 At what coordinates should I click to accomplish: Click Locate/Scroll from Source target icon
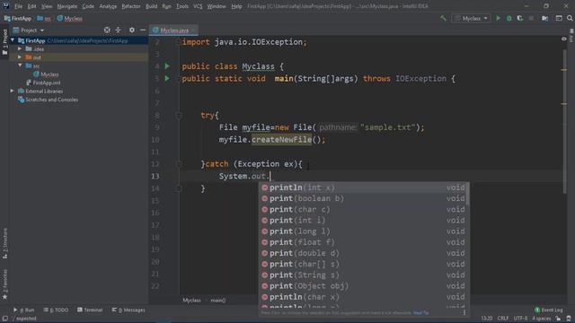pos(107,30)
